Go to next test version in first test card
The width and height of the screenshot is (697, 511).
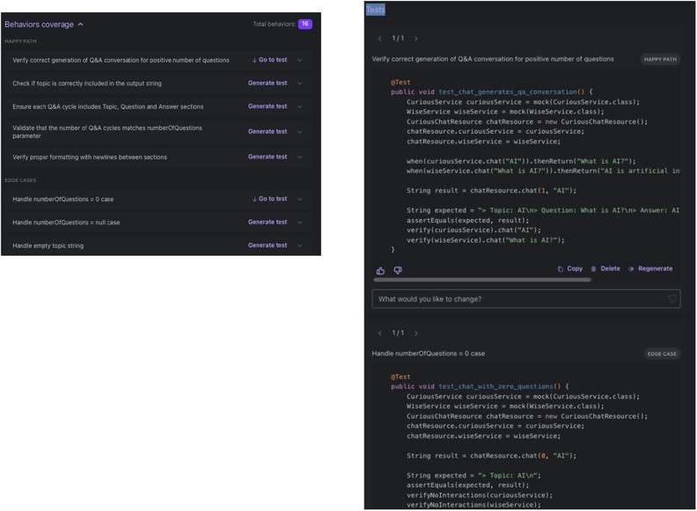415,39
